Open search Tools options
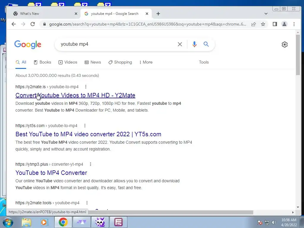Image resolution: width=304 pixels, height=228 pixels. (204, 62)
